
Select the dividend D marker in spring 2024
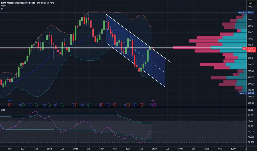pyautogui.click(x=108, y=105)
